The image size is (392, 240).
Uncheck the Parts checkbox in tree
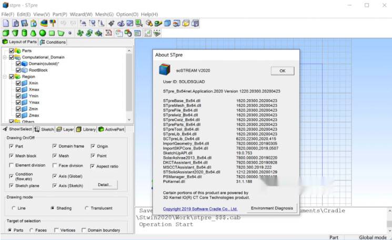tap(11, 50)
